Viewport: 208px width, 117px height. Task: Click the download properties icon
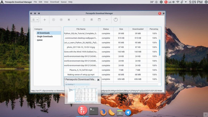(x=91, y=20)
